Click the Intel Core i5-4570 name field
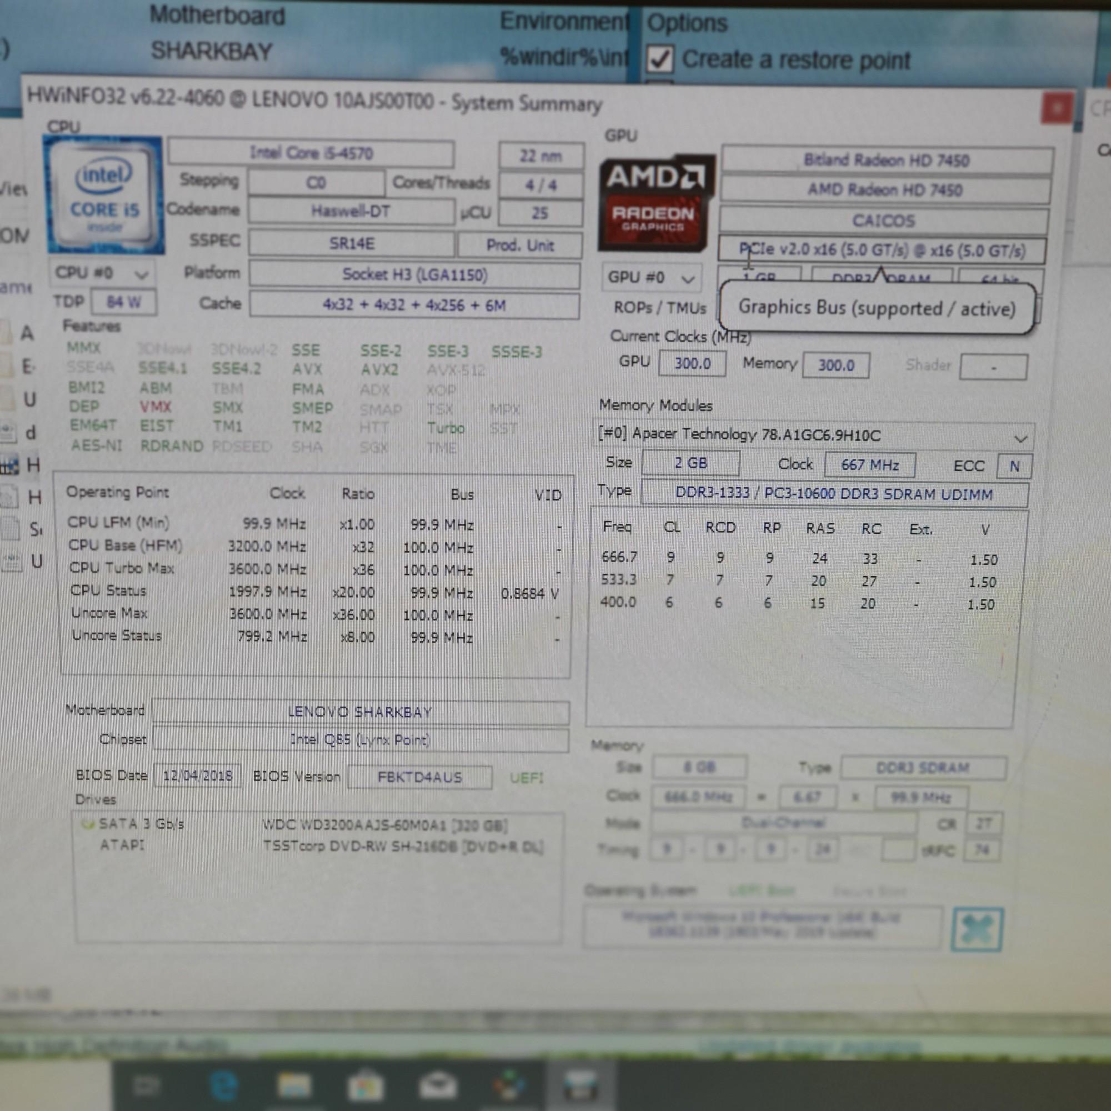Screen dimensions: 1111x1111 click(311, 153)
